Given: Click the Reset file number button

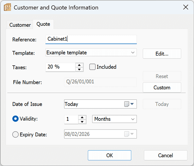Looking at the screenshot, I should (162, 76).
